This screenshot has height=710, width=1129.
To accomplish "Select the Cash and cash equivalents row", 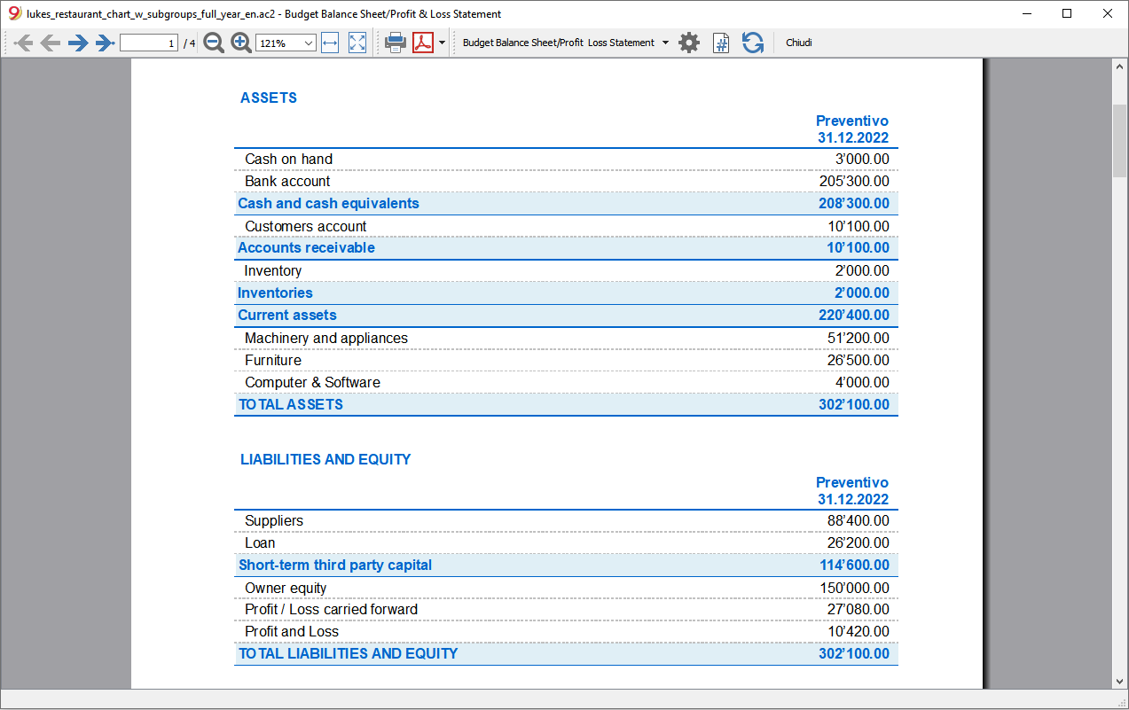I will click(566, 204).
